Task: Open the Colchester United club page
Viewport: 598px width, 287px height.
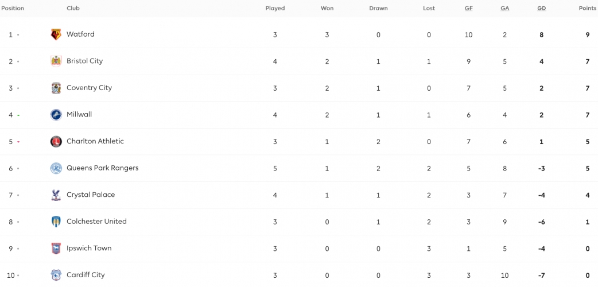Action: tap(96, 222)
